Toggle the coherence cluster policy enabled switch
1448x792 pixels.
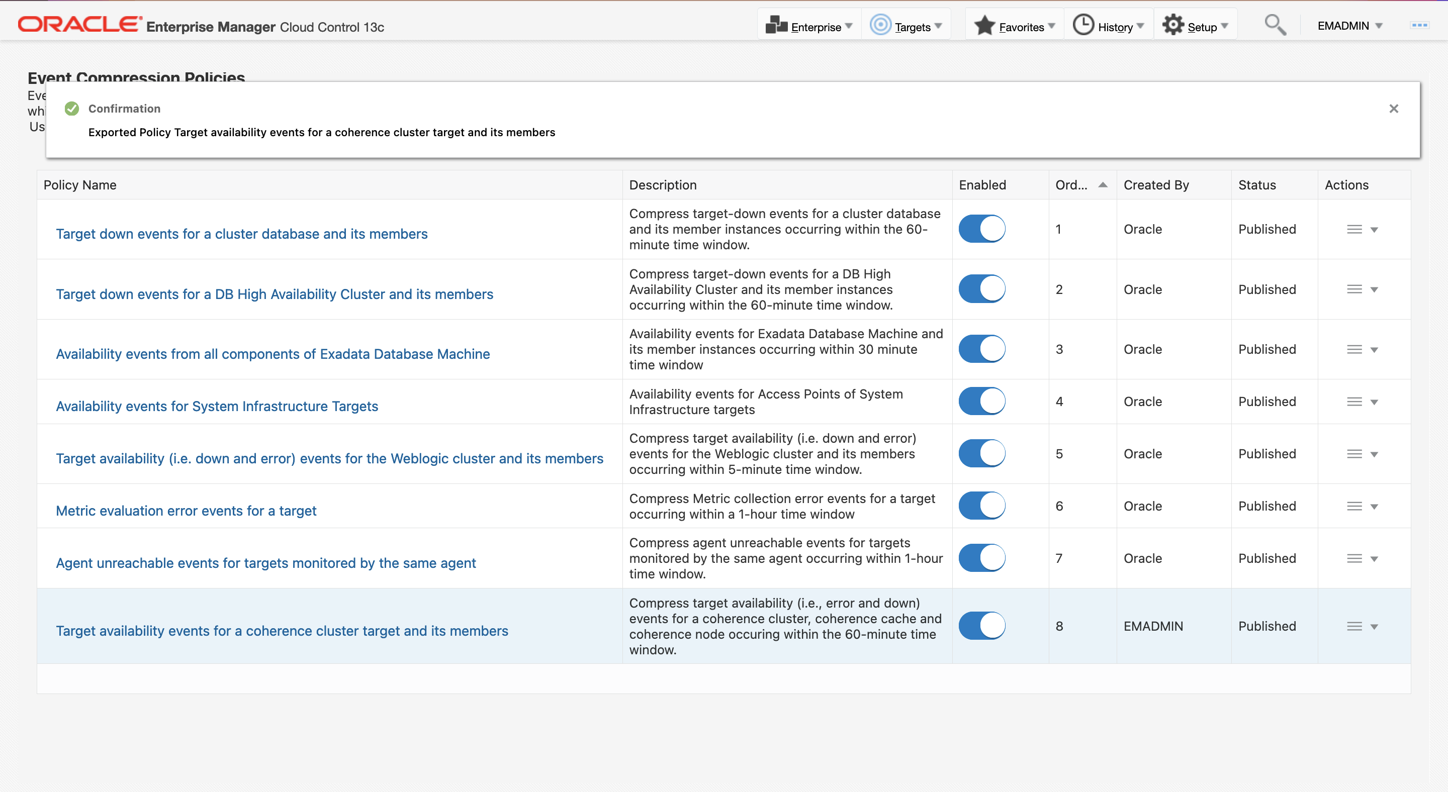tap(981, 626)
